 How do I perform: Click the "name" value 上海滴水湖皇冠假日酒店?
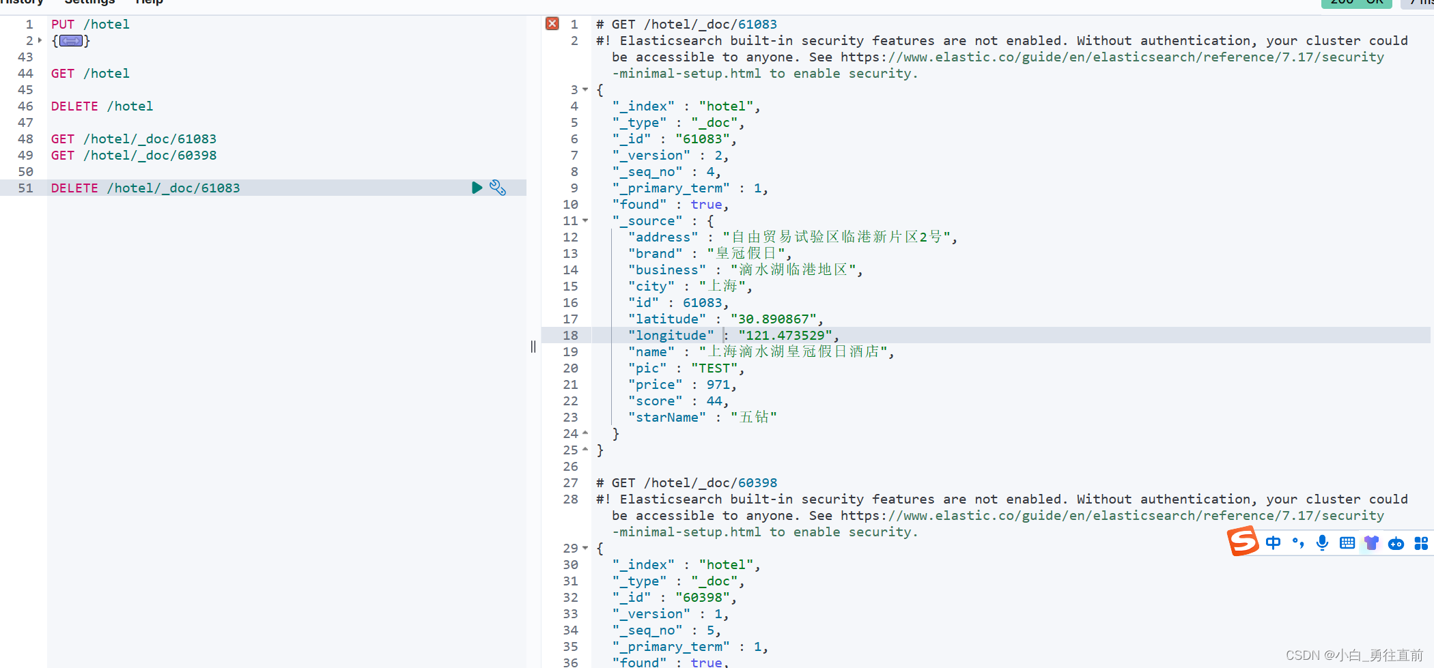pos(793,351)
